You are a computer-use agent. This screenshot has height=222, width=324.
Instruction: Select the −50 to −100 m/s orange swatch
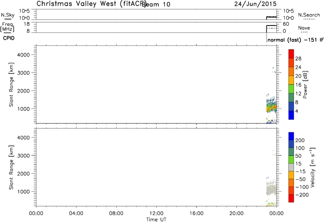click(x=291, y=183)
